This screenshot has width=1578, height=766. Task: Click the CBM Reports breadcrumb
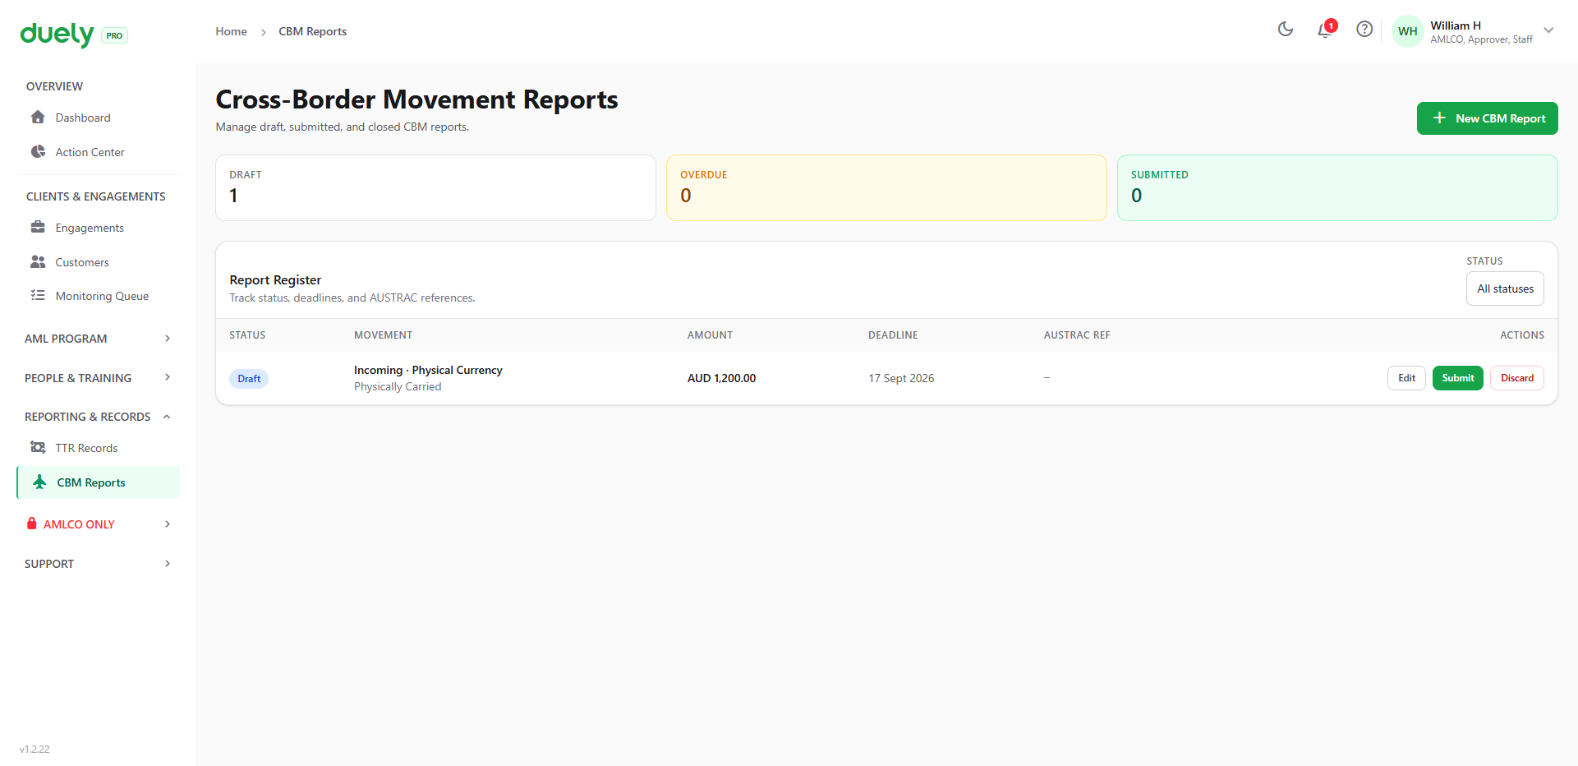312,31
